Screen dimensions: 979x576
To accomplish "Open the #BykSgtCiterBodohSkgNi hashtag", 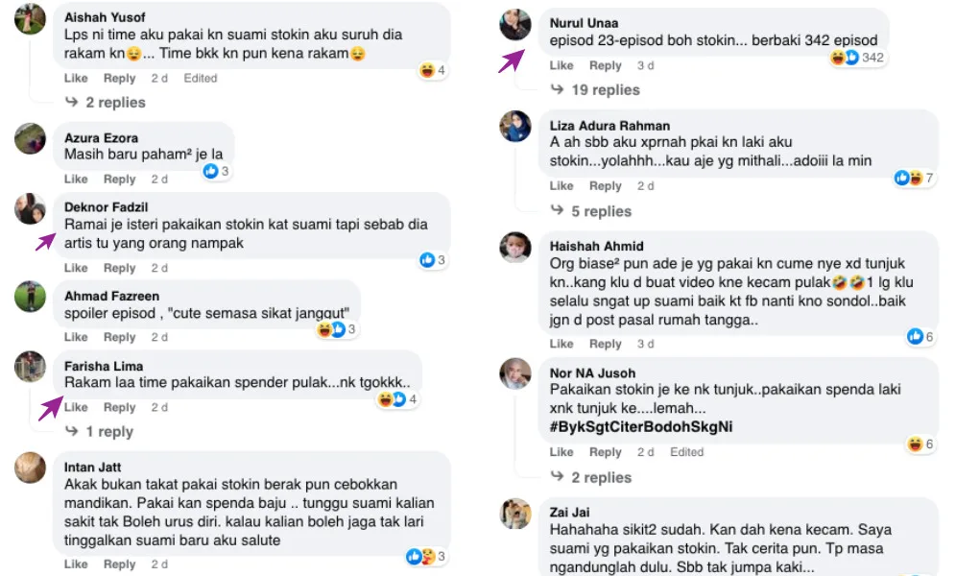I will 641,427.
